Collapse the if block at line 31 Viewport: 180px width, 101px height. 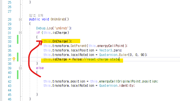pos(20,33)
